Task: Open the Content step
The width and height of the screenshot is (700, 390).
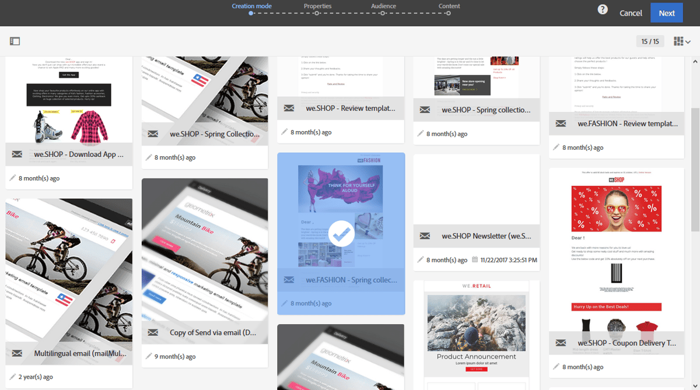Action: (x=449, y=6)
